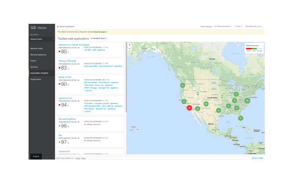This screenshot has width=293, height=183.
Task: Click the red 'Worst' performance legend segment
Action: (249, 49)
